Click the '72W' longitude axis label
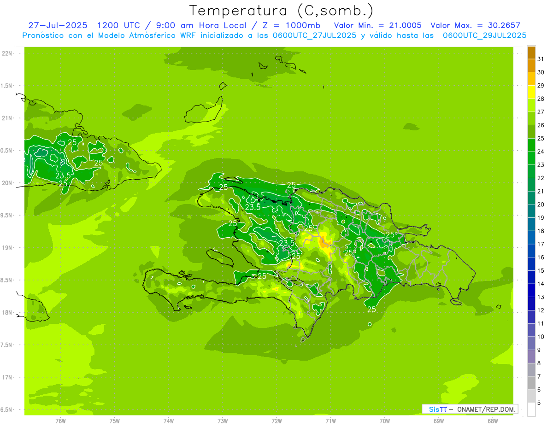The width and height of the screenshot is (553, 427). pyautogui.click(x=277, y=421)
